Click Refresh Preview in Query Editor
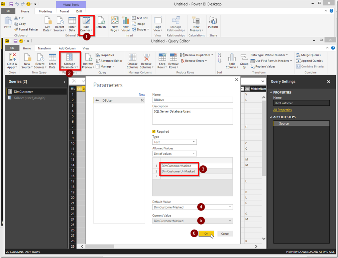This screenshot has width=338, height=258. [88, 61]
